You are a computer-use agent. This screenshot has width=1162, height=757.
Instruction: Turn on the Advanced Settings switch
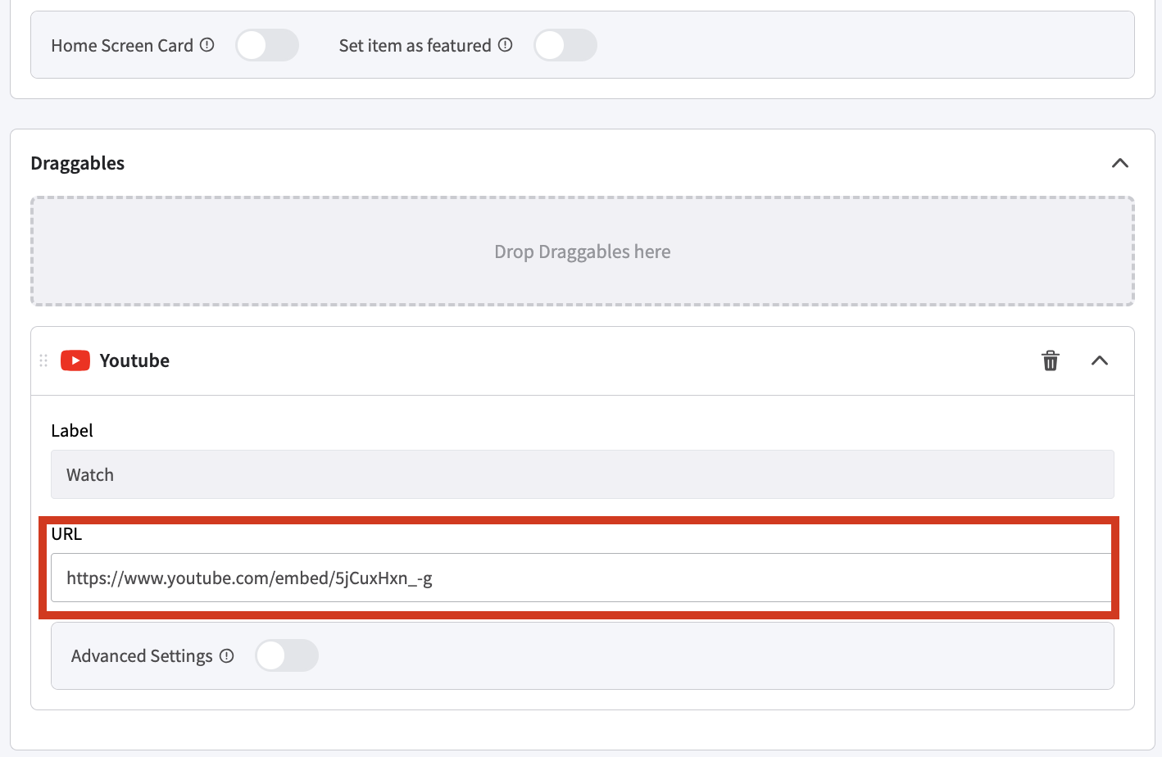(x=286, y=655)
